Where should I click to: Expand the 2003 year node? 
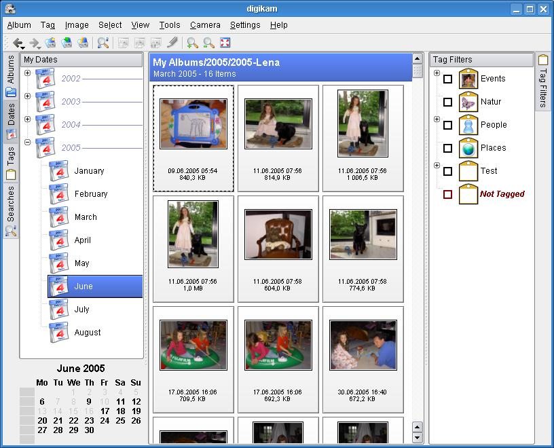click(x=28, y=96)
